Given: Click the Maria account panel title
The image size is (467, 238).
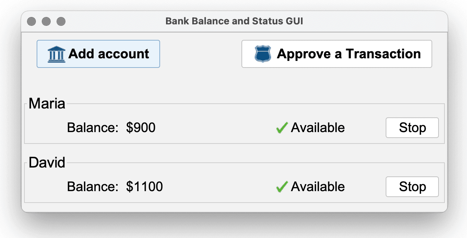Looking at the screenshot, I should [47, 104].
